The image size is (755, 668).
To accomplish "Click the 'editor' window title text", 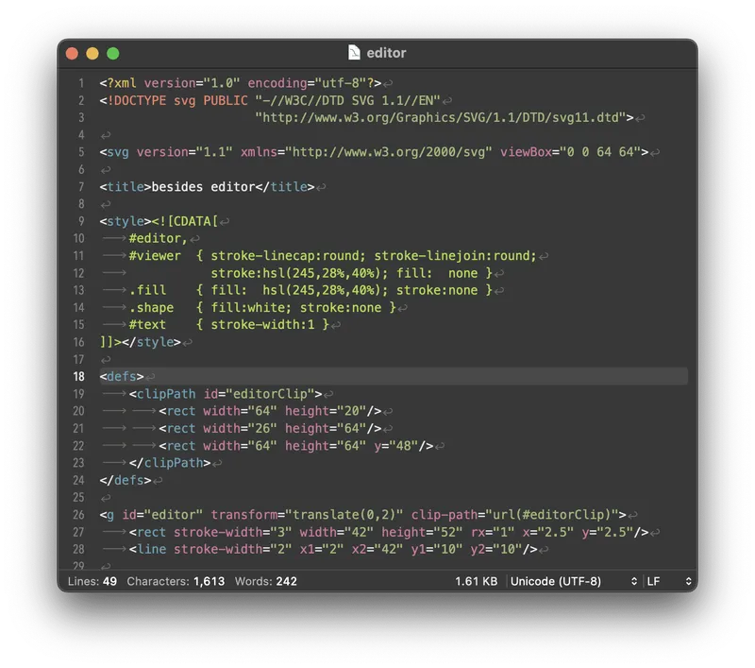I will coord(386,53).
